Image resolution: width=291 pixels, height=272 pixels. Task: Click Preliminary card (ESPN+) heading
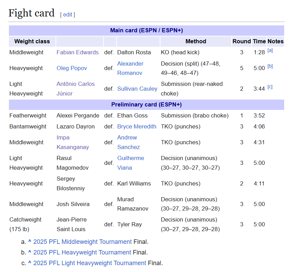[x=146, y=104]
